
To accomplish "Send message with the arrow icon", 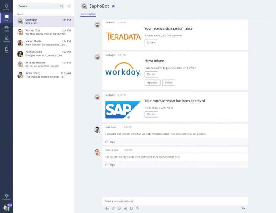I will click(x=243, y=209).
